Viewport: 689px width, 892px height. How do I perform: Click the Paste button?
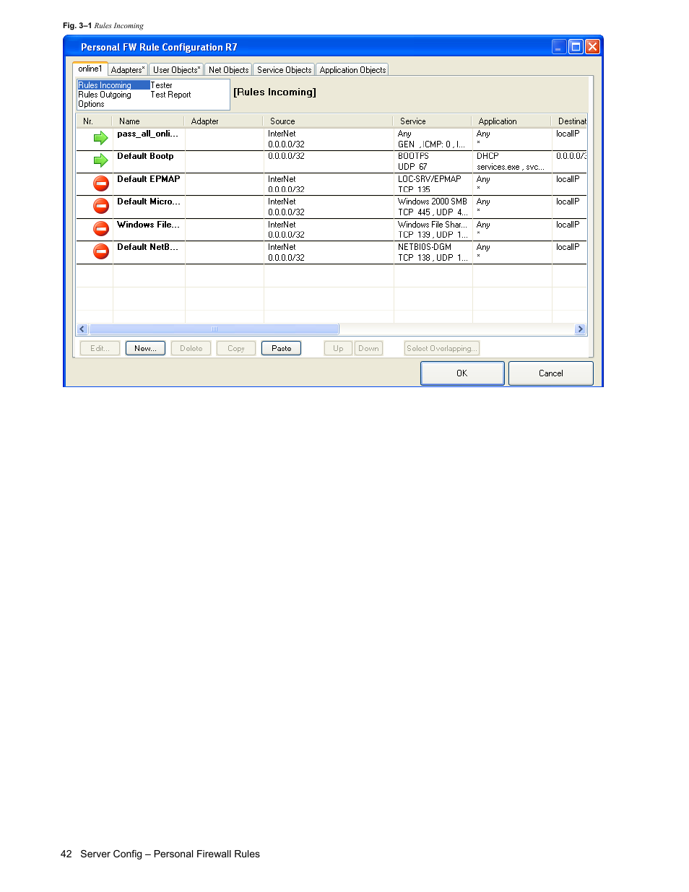(281, 348)
